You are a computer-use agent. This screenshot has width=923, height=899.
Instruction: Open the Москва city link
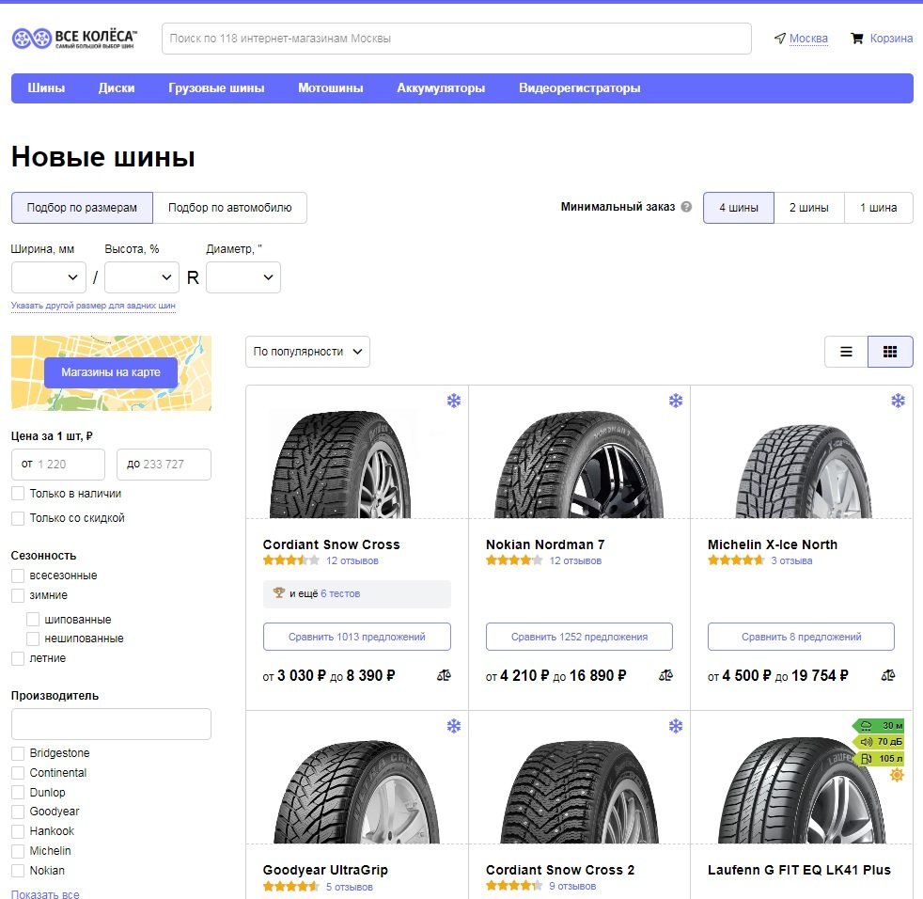pyautogui.click(x=808, y=39)
